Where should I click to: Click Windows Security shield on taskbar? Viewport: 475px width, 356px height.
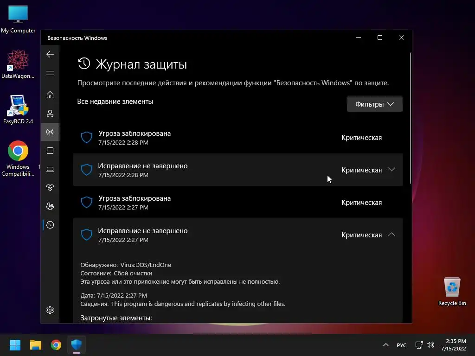(77, 345)
